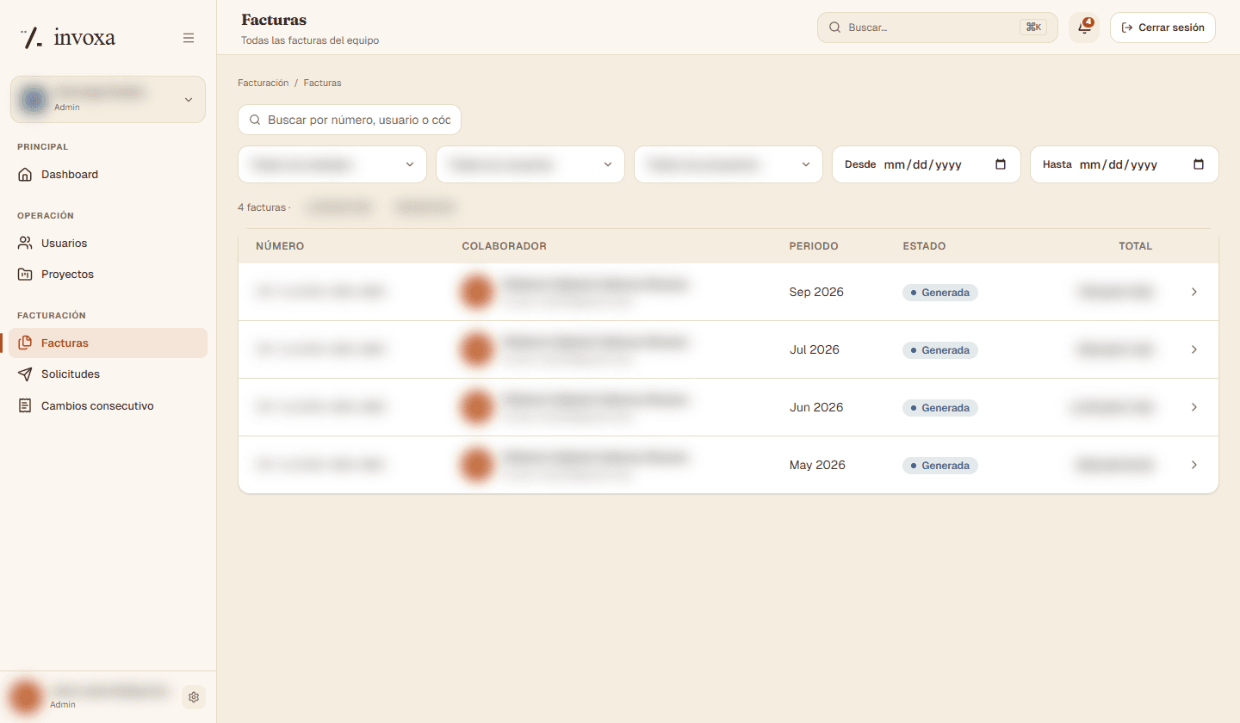The image size is (1240, 723).
Task: Focus the Buscar por número search field
Action: 350,120
